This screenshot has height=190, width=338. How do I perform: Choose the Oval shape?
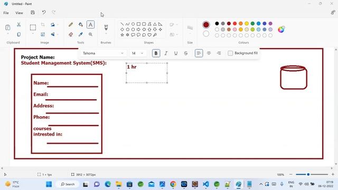133,24
